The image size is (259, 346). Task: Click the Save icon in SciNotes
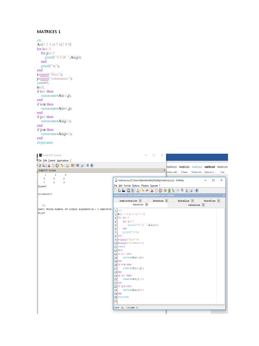pos(128,191)
